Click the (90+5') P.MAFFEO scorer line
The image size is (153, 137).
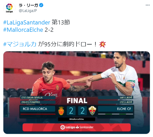click(x=38, y=102)
